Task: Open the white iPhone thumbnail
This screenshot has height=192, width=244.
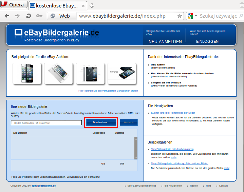Action: [58, 73]
